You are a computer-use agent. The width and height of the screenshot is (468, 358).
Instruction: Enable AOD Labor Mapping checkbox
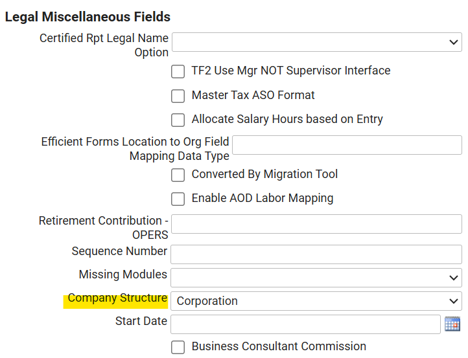coord(178,199)
